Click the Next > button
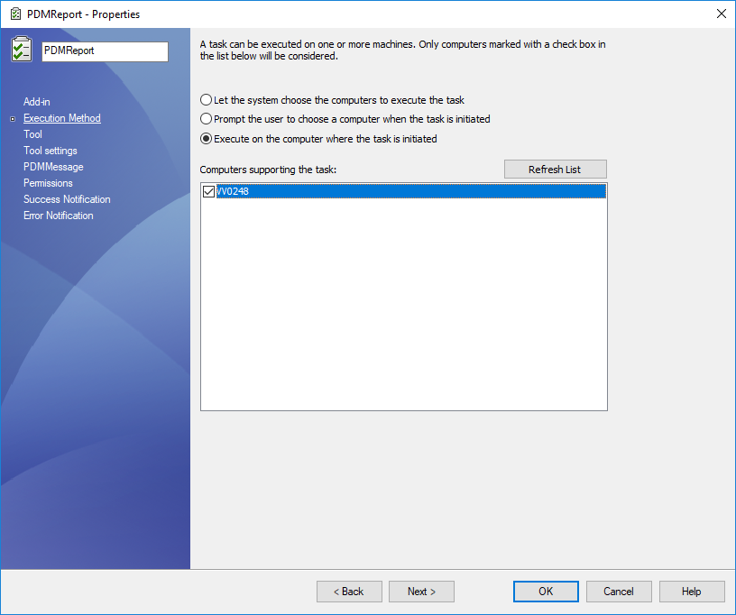The height and width of the screenshot is (615, 736). pos(421,592)
